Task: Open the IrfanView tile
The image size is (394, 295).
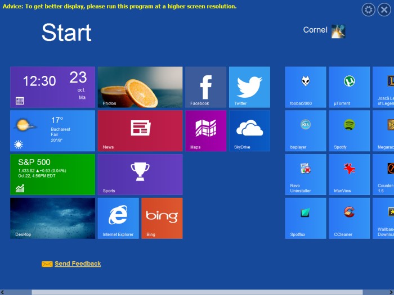Action: 350,174
